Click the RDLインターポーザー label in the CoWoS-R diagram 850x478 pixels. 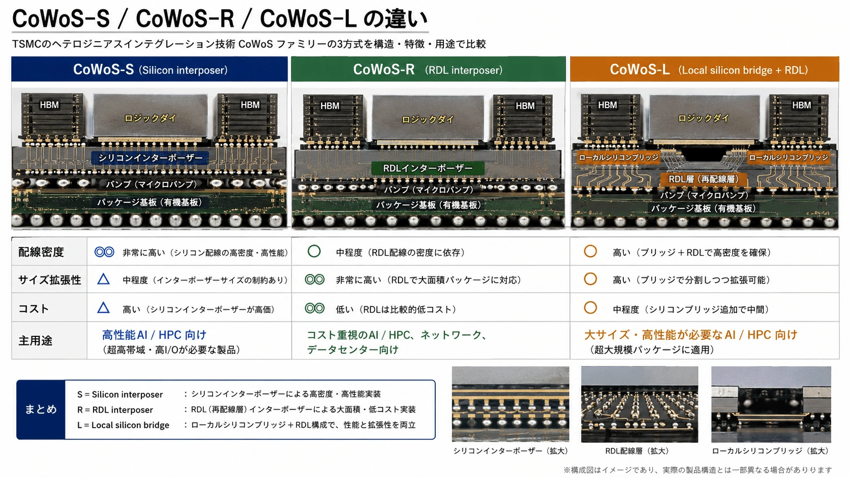[428, 168]
